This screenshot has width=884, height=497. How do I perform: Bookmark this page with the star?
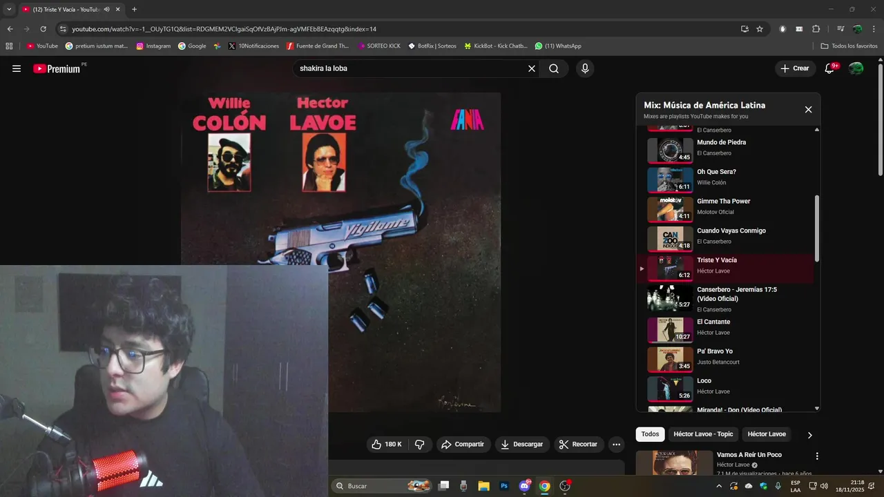click(760, 29)
